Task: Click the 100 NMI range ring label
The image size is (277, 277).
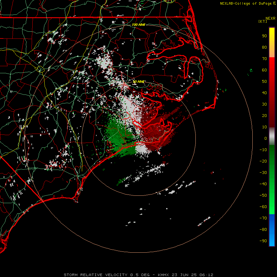Action: click(x=138, y=25)
